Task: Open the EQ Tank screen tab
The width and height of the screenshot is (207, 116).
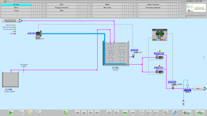Action: click(x=16, y=5)
